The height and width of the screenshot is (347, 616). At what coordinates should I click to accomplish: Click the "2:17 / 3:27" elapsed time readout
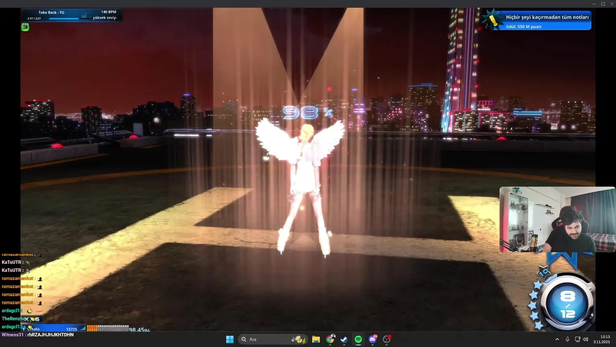tap(34, 18)
